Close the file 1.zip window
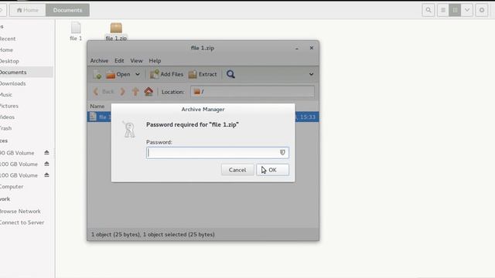495x278 pixels. (312, 48)
